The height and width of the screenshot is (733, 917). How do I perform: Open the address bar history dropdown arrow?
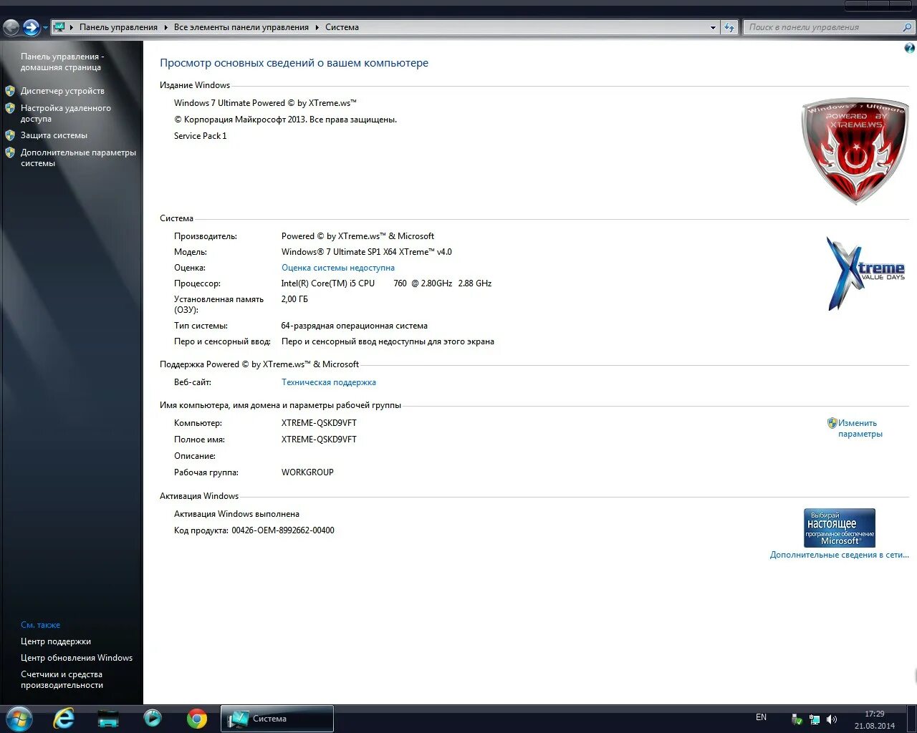tap(712, 27)
